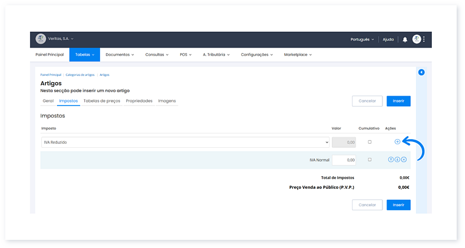Remove the IVA Normal tax row
This screenshot has height=248, width=465.
coord(403,159)
